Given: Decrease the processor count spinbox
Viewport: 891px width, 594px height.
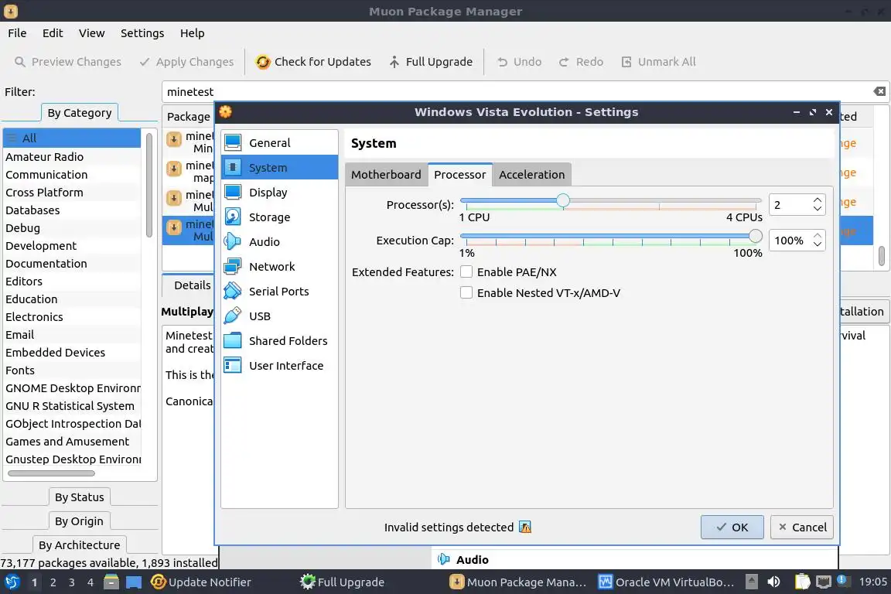Looking at the screenshot, I should 817,209.
